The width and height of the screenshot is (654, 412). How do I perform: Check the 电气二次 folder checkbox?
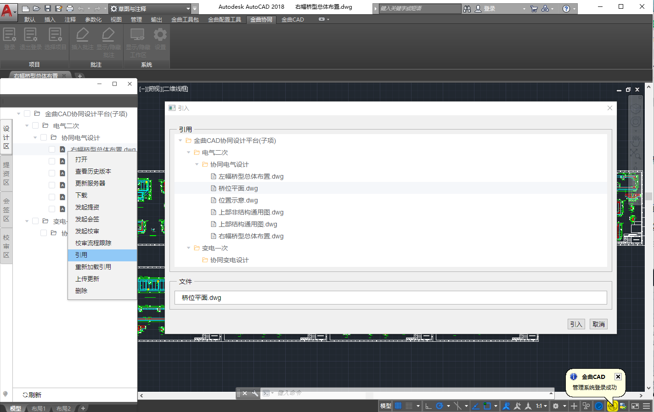point(35,125)
